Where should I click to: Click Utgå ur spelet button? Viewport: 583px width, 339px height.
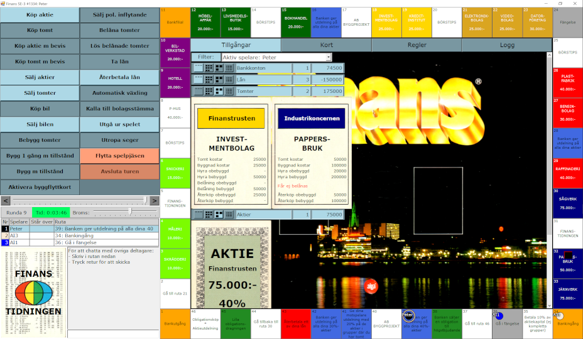tap(119, 124)
